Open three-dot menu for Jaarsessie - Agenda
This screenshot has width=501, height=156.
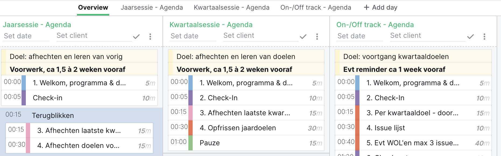click(150, 36)
